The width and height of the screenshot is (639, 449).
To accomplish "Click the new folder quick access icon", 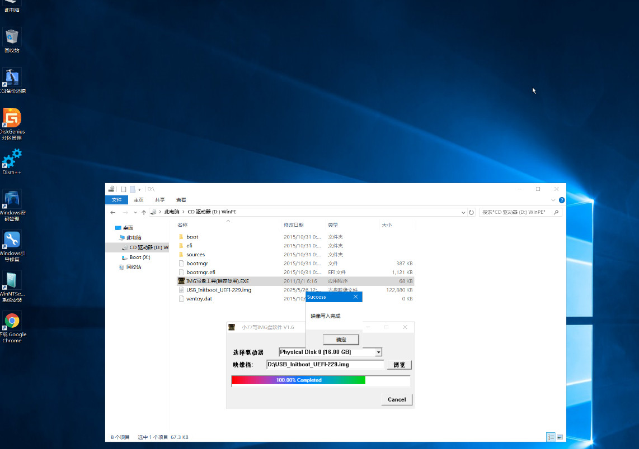I will point(133,189).
